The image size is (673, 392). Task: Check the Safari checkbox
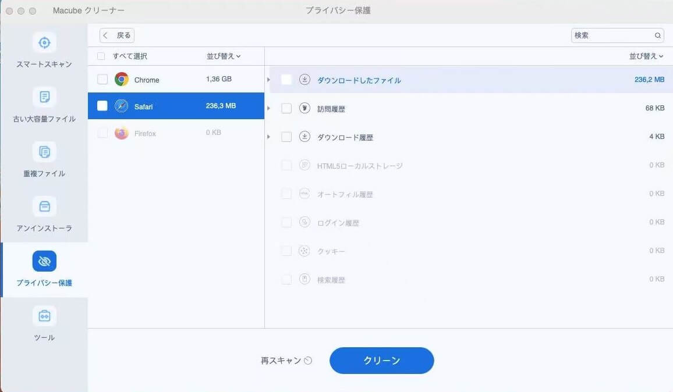pyautogui.click(x=102, y=106)
